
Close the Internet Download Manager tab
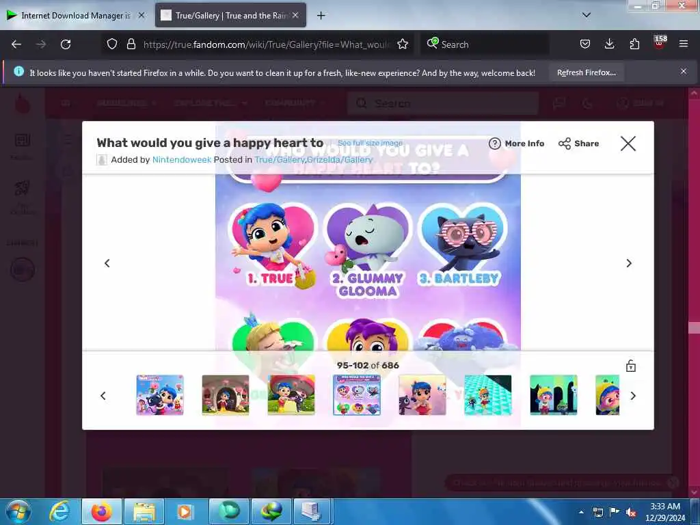click(x=142, y=15)
